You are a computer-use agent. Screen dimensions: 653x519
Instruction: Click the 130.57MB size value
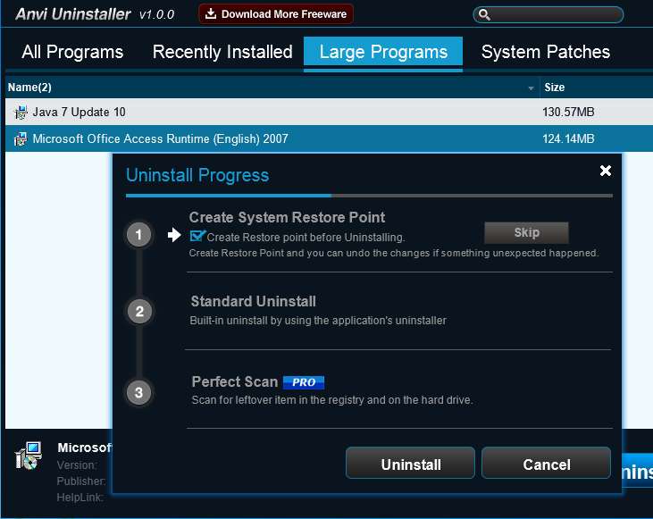(568, 112)
